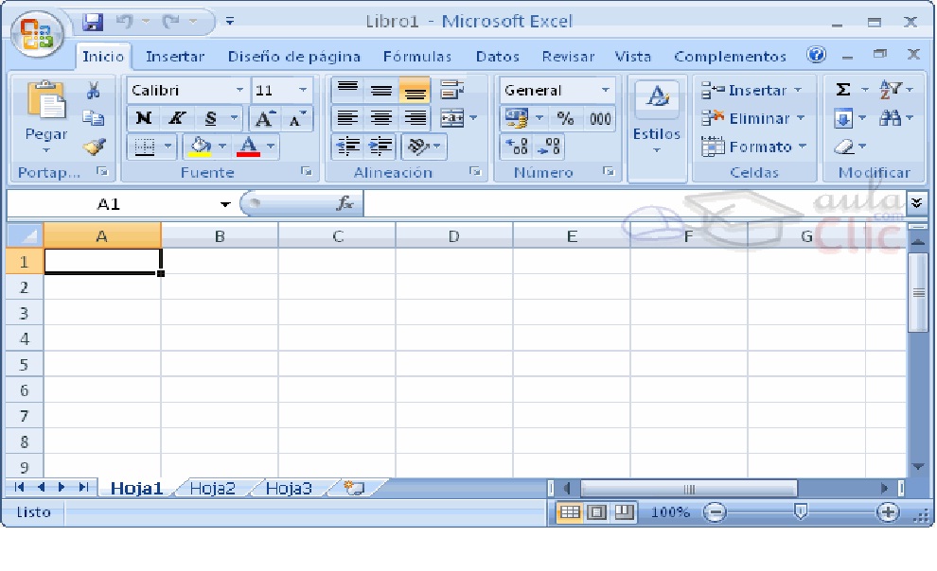
Task: Toggle bold N formatting
Action: click(x=144, y=118)
